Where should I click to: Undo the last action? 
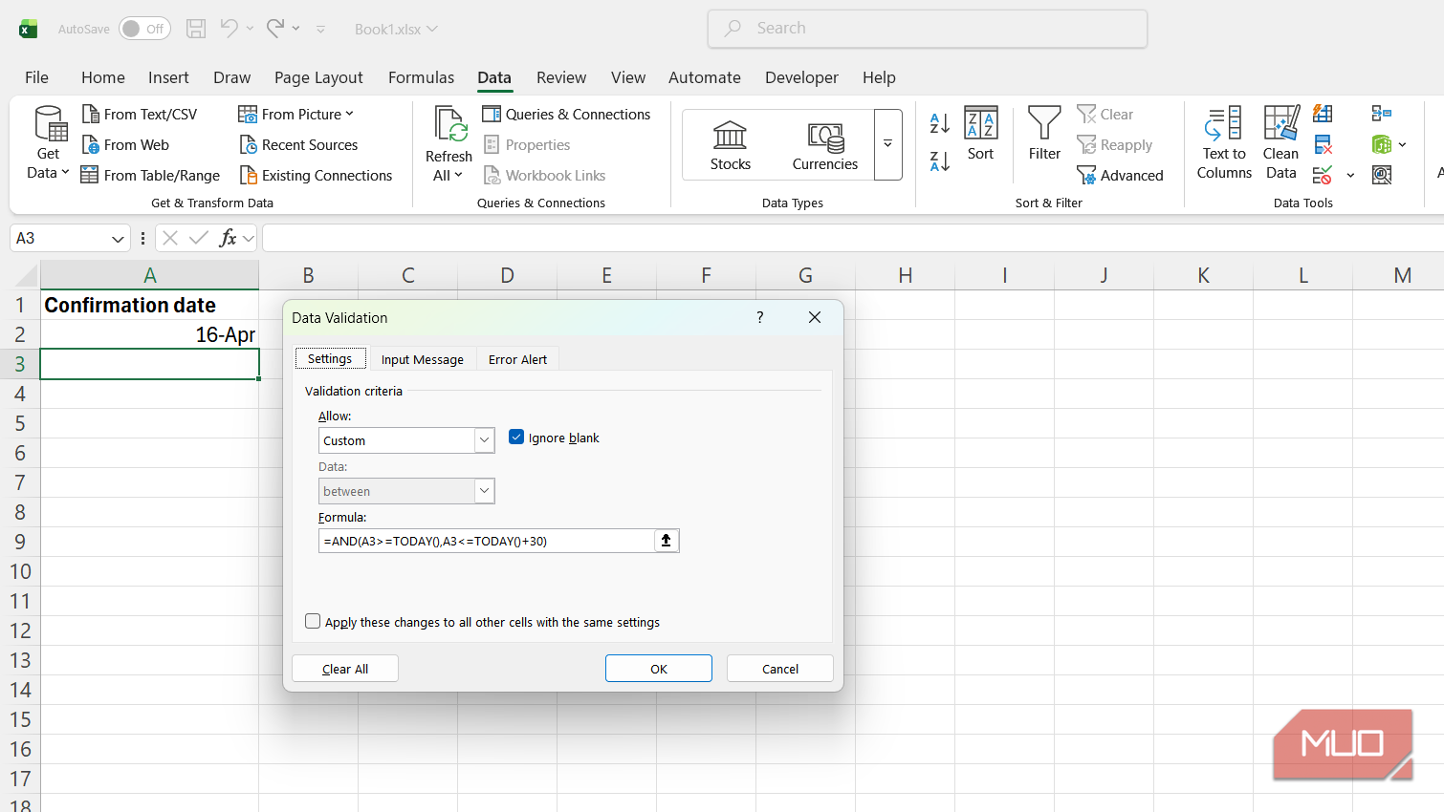tap(229, 29)
